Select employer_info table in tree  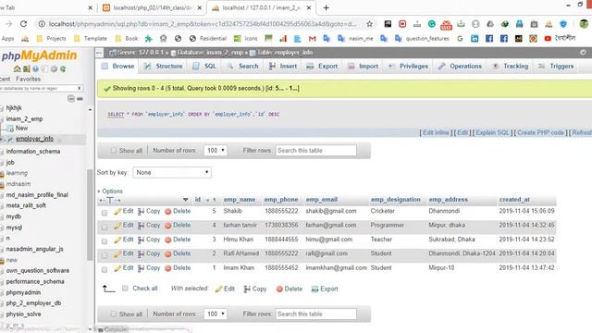tap(34, 139)
